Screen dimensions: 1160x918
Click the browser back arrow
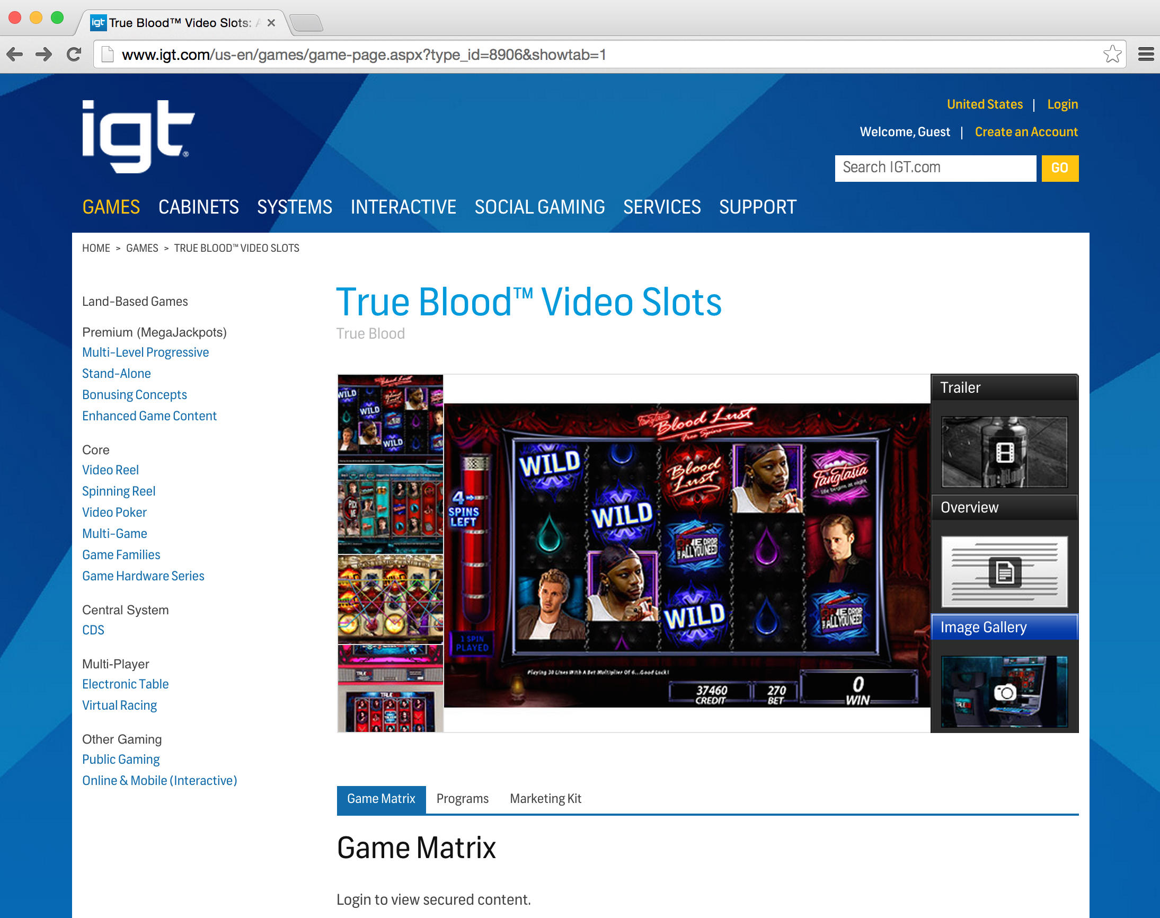pyautogui.click(x=14, y=54)
